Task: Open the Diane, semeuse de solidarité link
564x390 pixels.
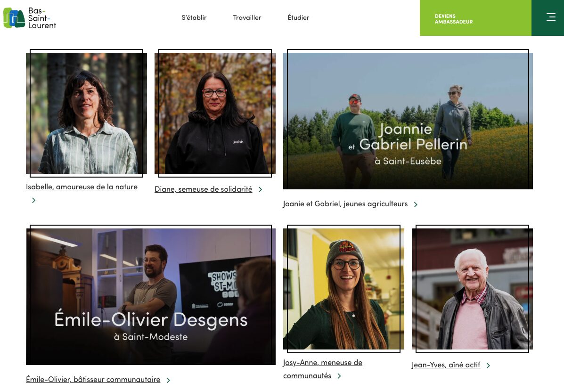Action: 203,189
